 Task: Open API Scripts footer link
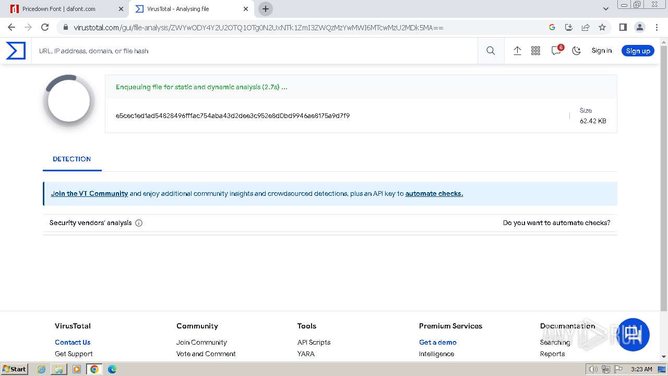click(x=314, y=343)
